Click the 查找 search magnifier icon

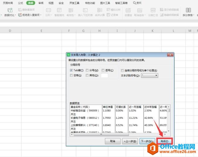click(134, 3)
